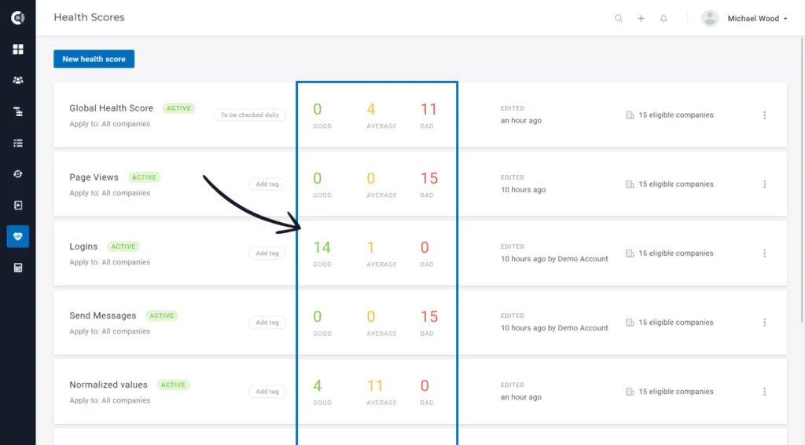
Task: Open Logins row options menu
Action: pos(764,254)
